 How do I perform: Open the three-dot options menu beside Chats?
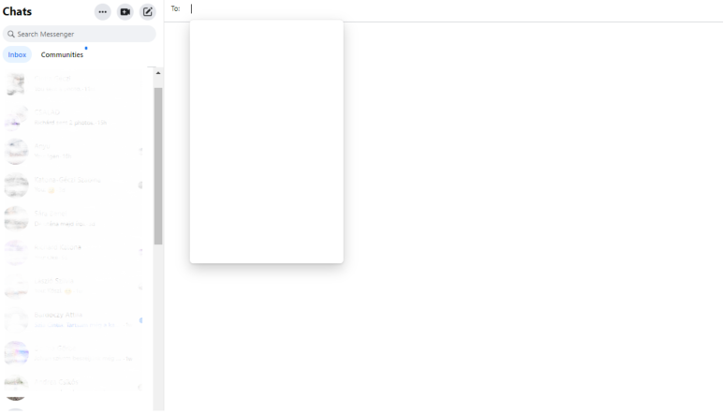(102, 12)
